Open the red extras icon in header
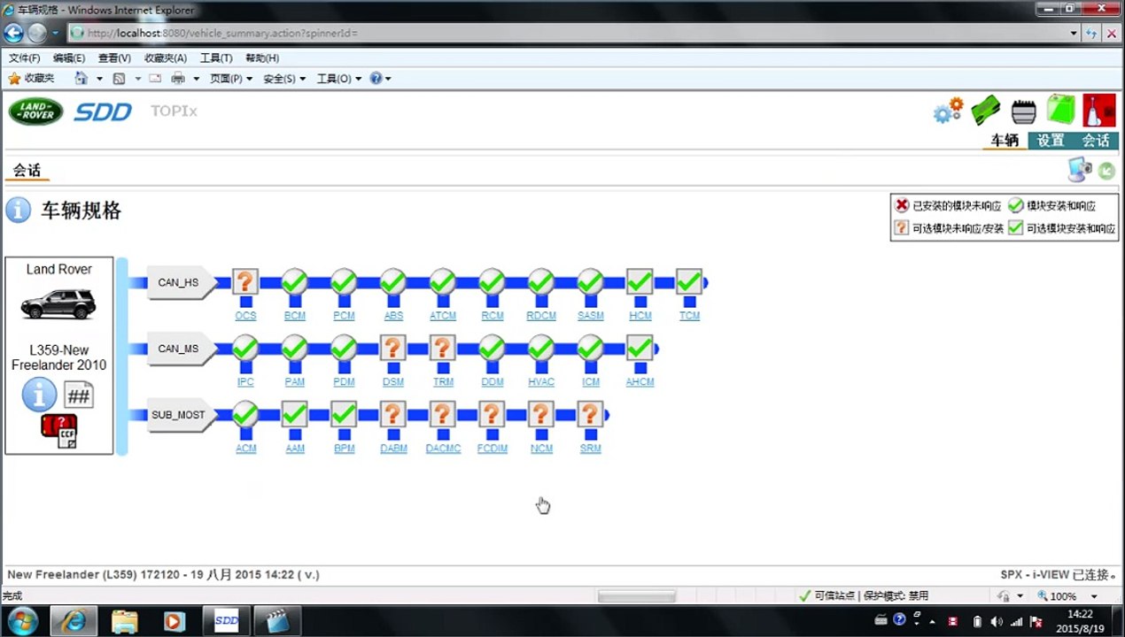 [1098, 111]
